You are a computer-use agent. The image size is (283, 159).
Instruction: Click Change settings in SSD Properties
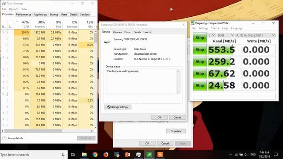[118, 107]
